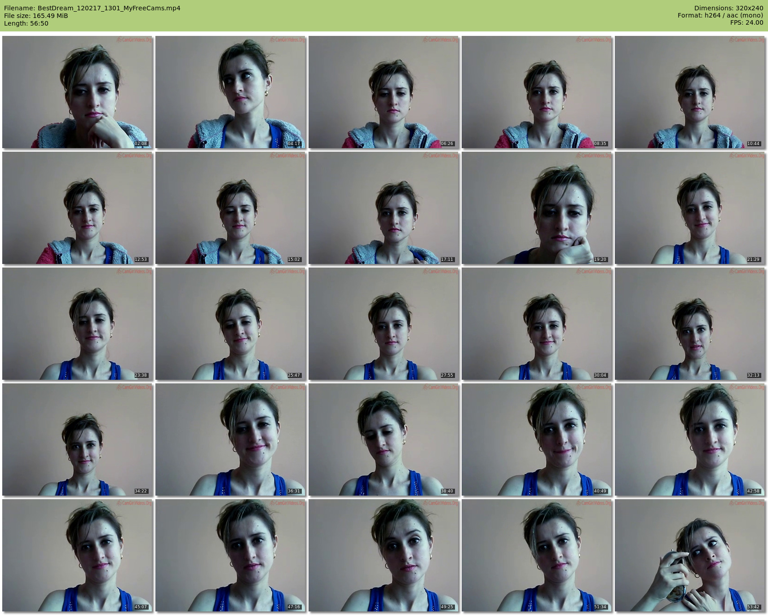This screenshot has height=615, width=768.
Task: Click the frame timestamped 12:53
Action: point(77,208)
